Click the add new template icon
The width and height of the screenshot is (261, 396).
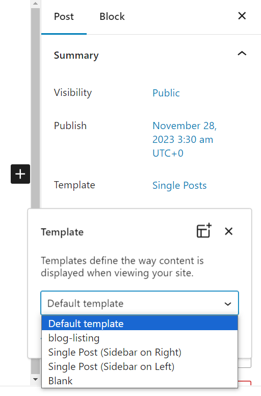point(204,231)
